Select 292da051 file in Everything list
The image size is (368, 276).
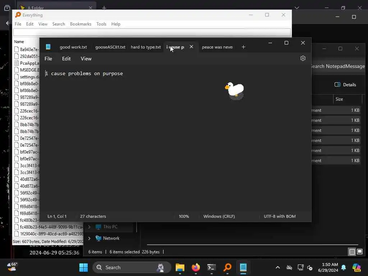(27, 56)
